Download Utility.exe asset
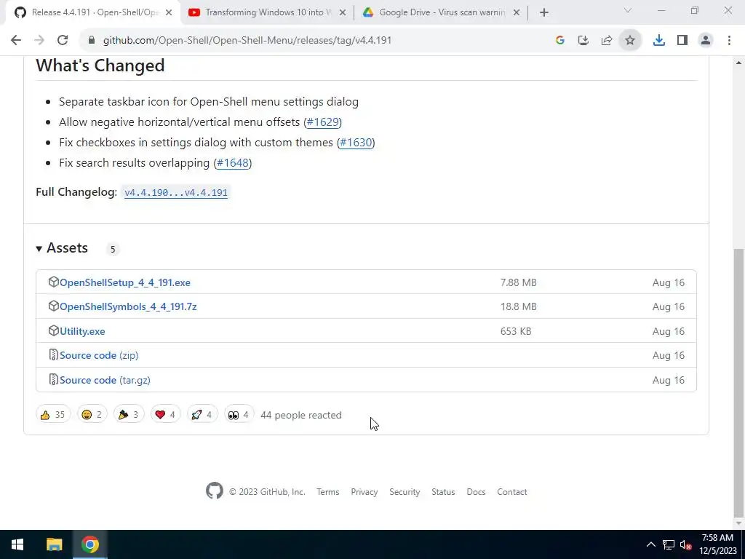This screenshot has width=745, height=559. click(x=82, y=331)
